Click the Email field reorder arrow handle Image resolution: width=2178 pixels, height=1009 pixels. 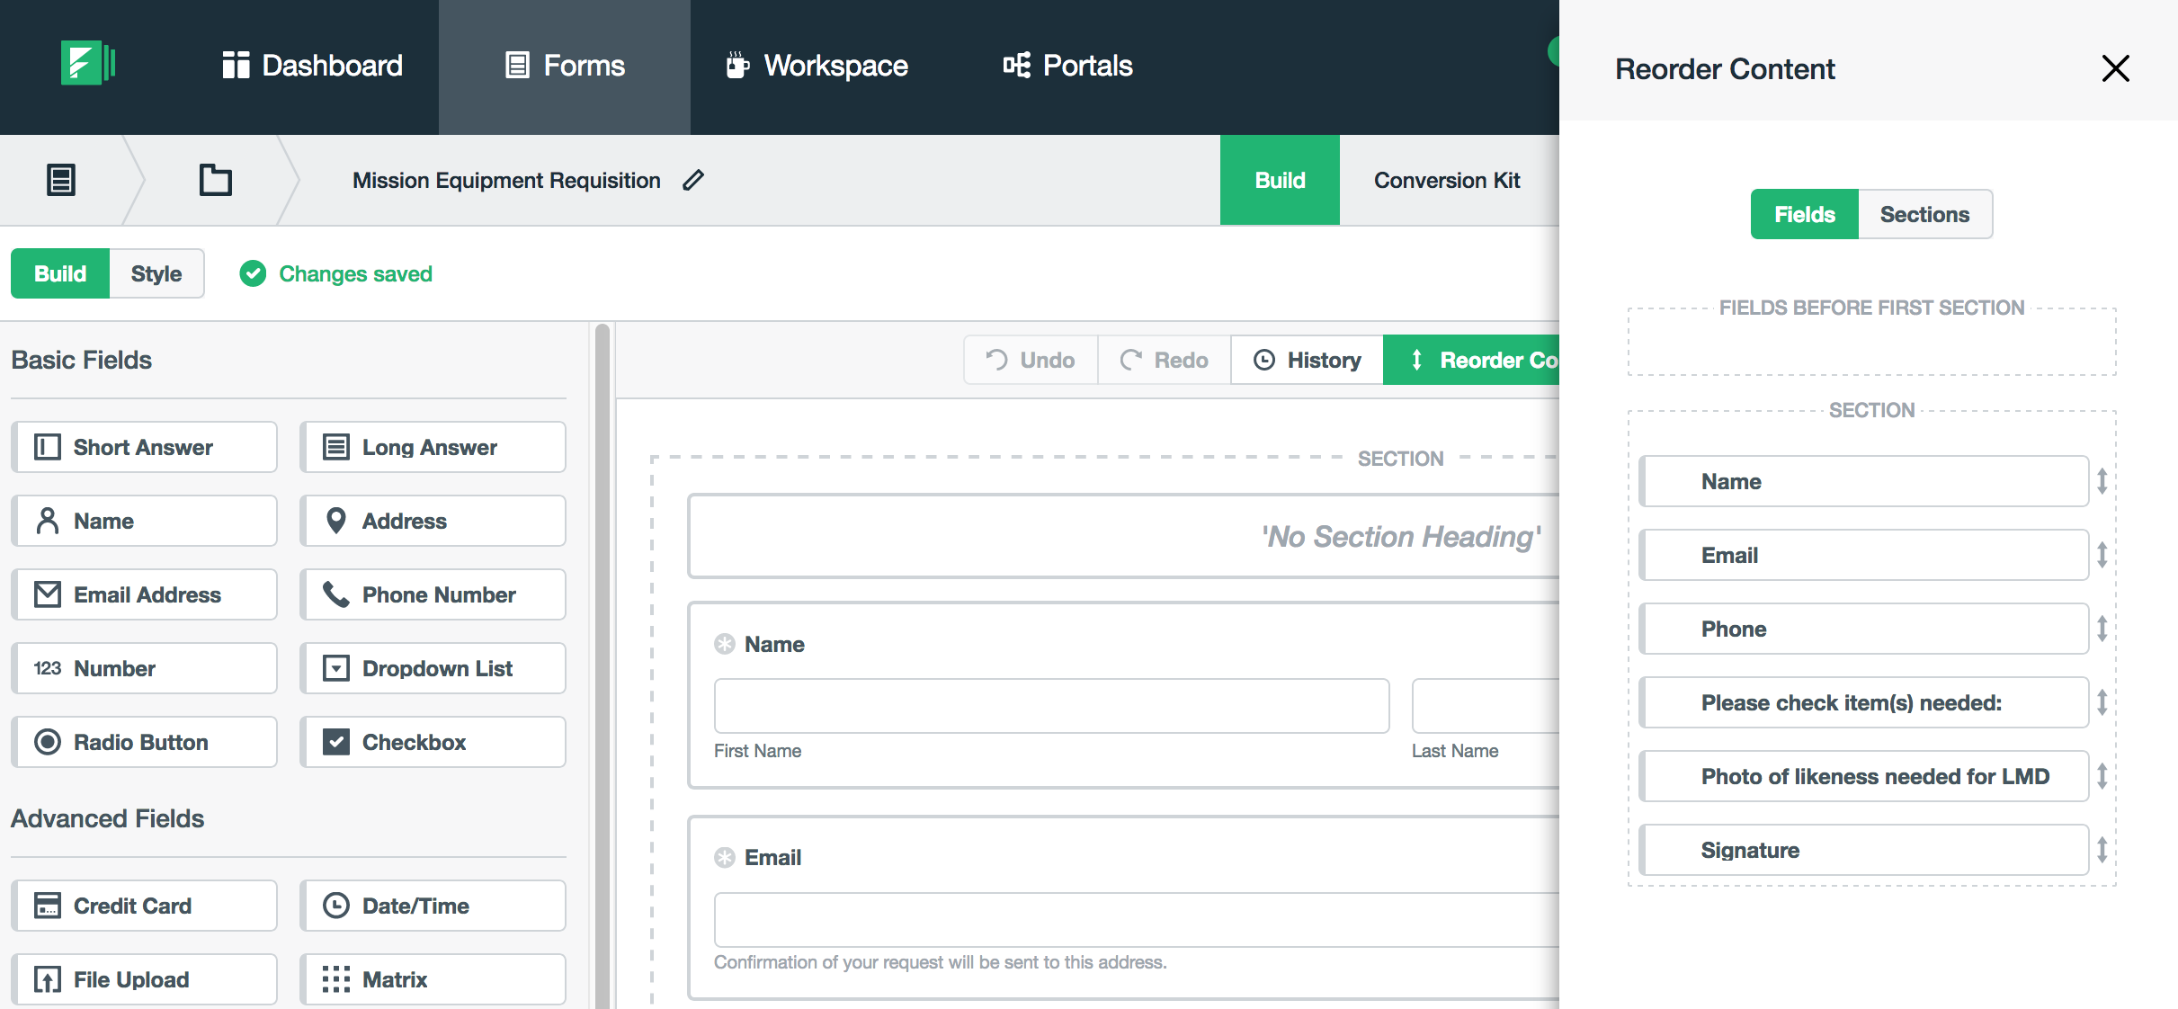2102,555
